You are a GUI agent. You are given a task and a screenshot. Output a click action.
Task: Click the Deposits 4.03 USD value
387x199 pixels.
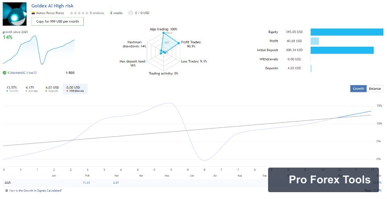pyautogui.click(x=294, y=68)
